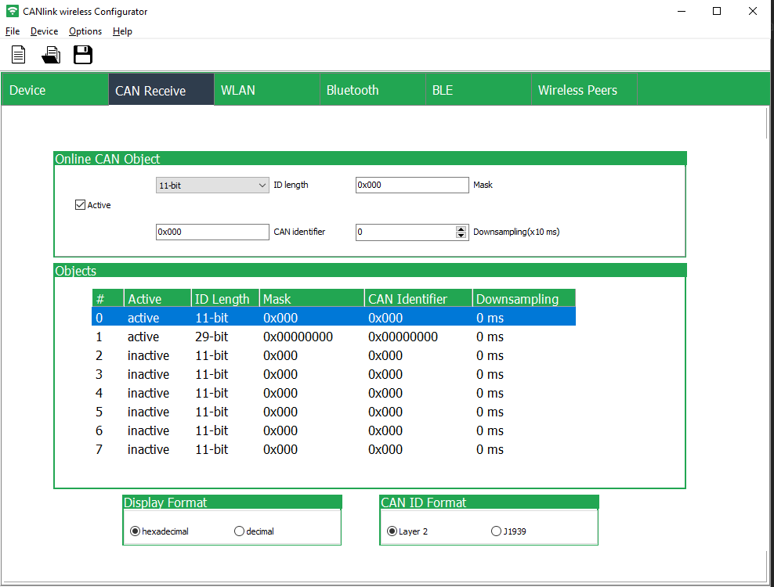Click the Open file toolbar icon
Image resolution: width=774 pixels, height=587 pixels.
tap(51, 55)
